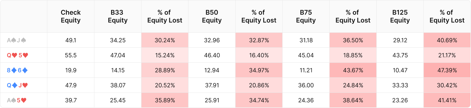Click the 15.24% equity lost cell

[165, 55]
